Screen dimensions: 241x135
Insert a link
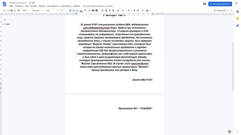point(90,10)
